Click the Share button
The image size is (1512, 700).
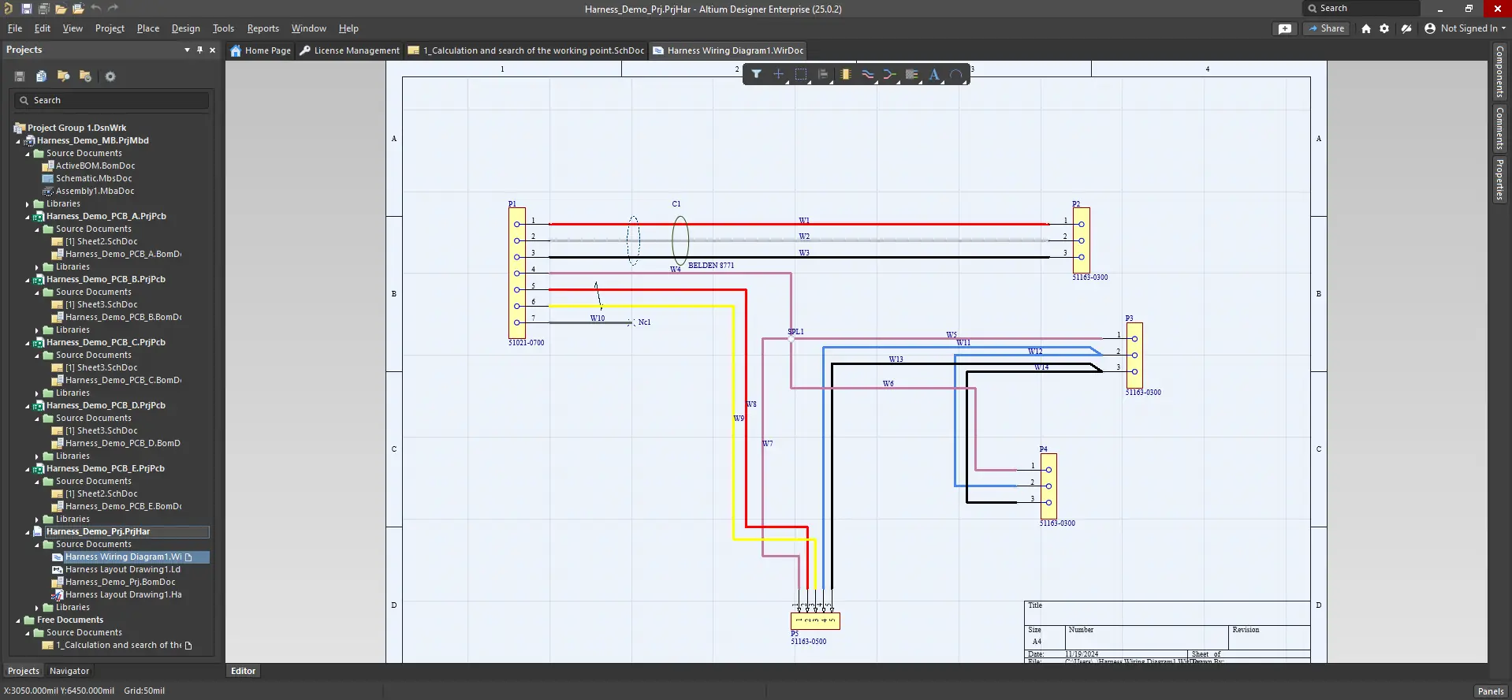coord(1327,28)
